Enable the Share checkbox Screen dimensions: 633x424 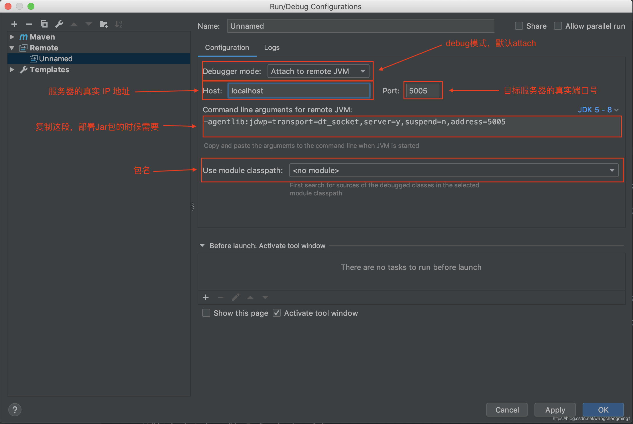point(519,26)
